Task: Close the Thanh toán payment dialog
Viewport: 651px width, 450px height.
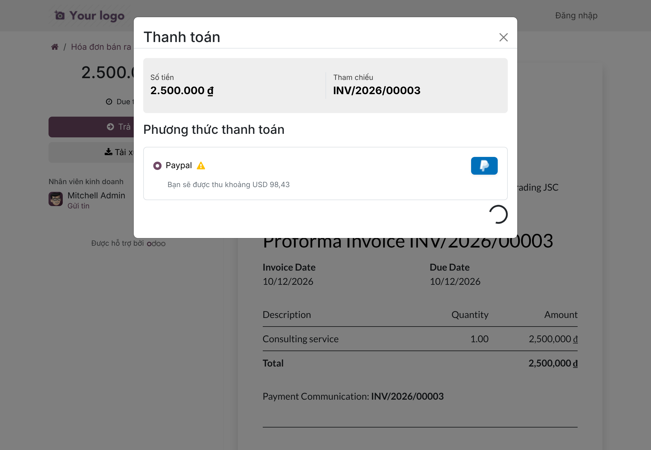Action: (x=503, y=37)
